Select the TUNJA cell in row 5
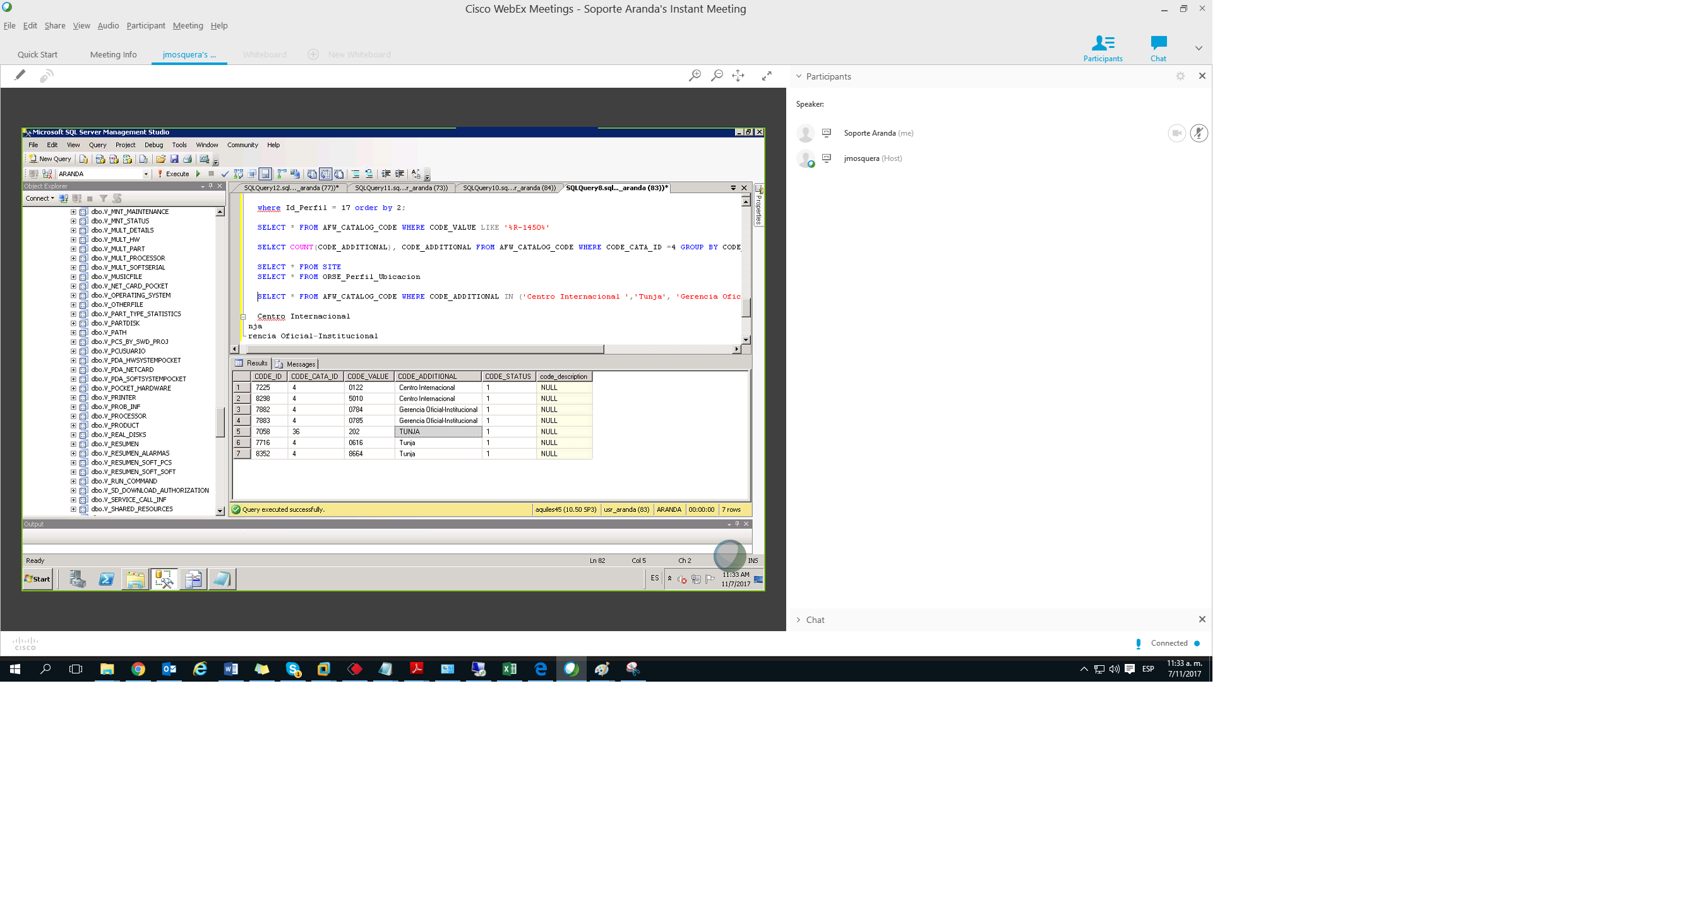The image size is (1705, 924). point(438,432)
